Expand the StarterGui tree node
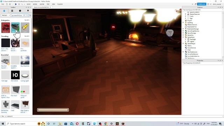This screenshot has width=224, height=126. 183,35
